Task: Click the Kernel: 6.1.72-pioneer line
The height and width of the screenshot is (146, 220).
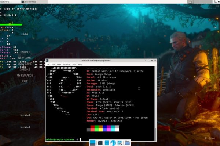Action: pos(101,77)
